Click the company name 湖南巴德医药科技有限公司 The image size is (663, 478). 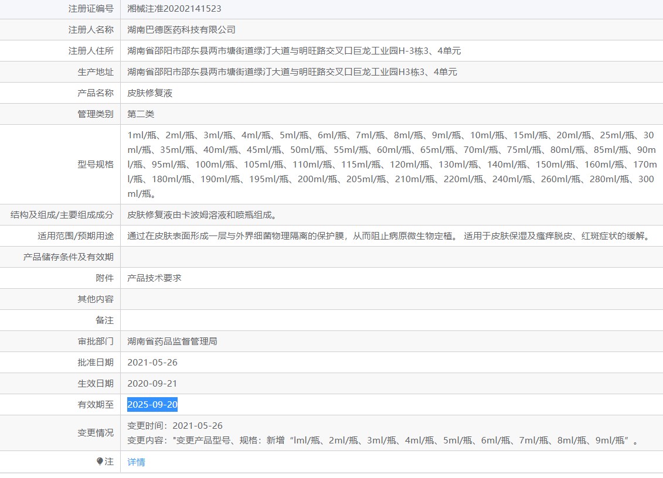pyautogui.click(x=181, y=30)
